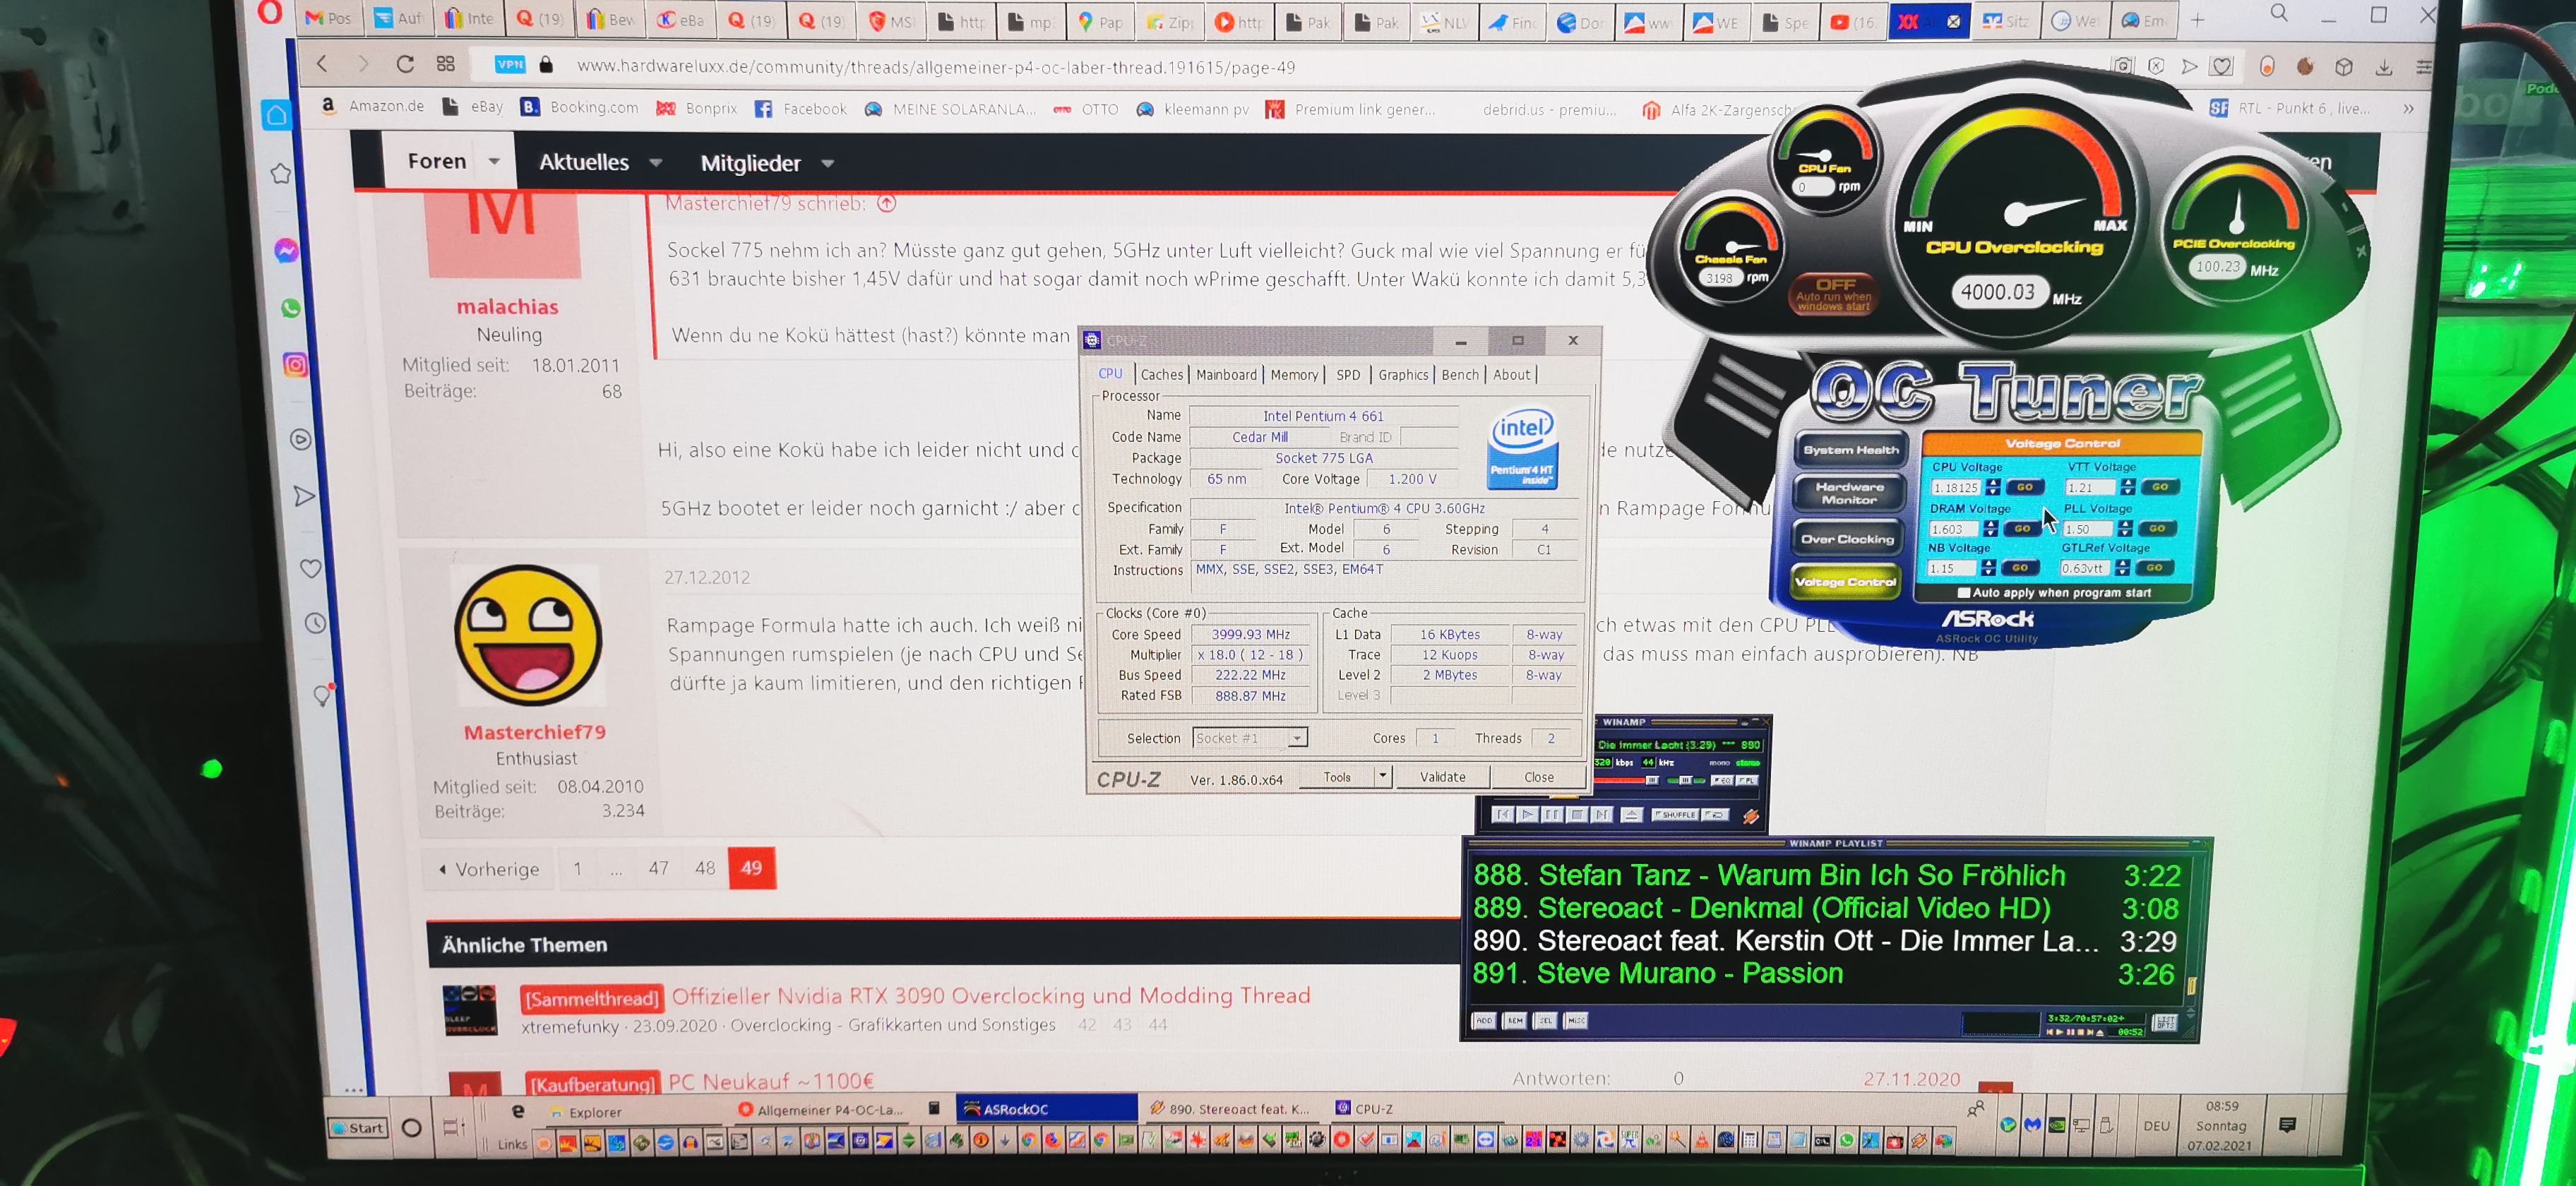This screenshot has width=2576, height=1186.
Task: Click the Winamp playlist scrollbar handle
Action: (2192, 986)
